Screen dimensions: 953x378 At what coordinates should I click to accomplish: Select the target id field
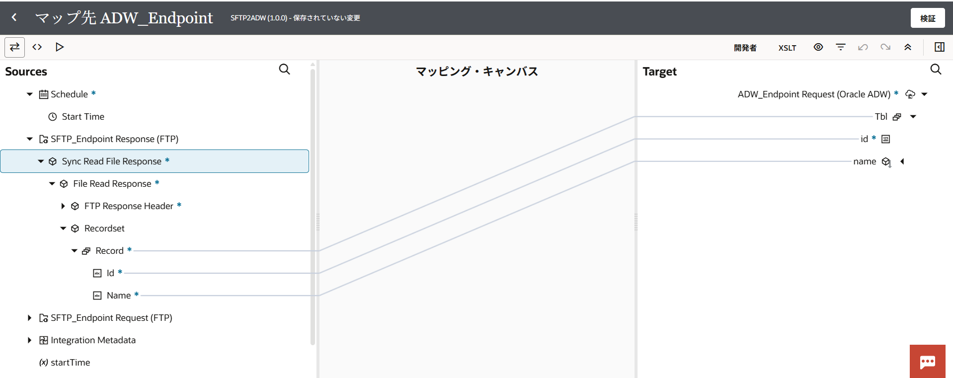(864, 139)
